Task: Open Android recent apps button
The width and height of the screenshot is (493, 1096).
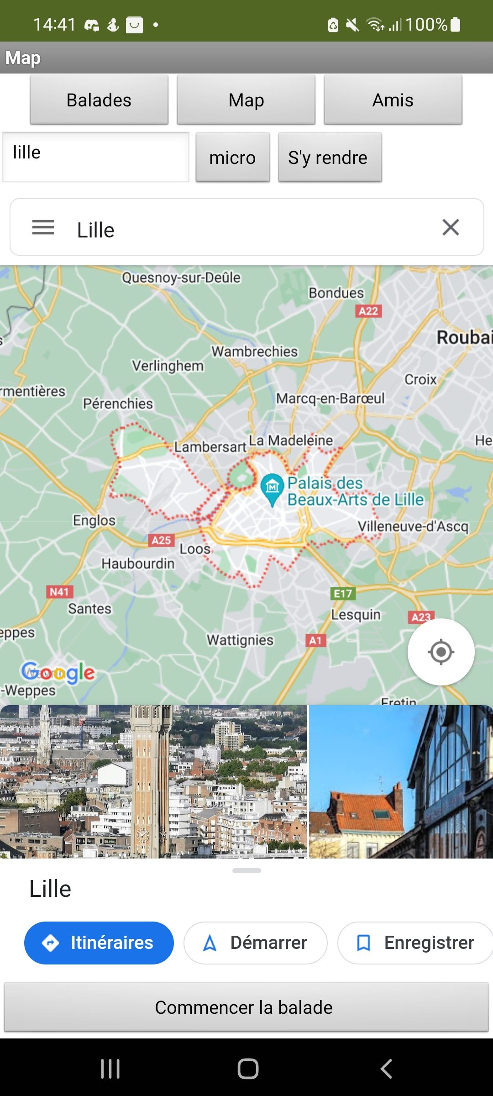Action: click(110, 1069)
